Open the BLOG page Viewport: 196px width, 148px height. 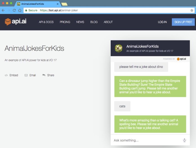click(94, 22)
